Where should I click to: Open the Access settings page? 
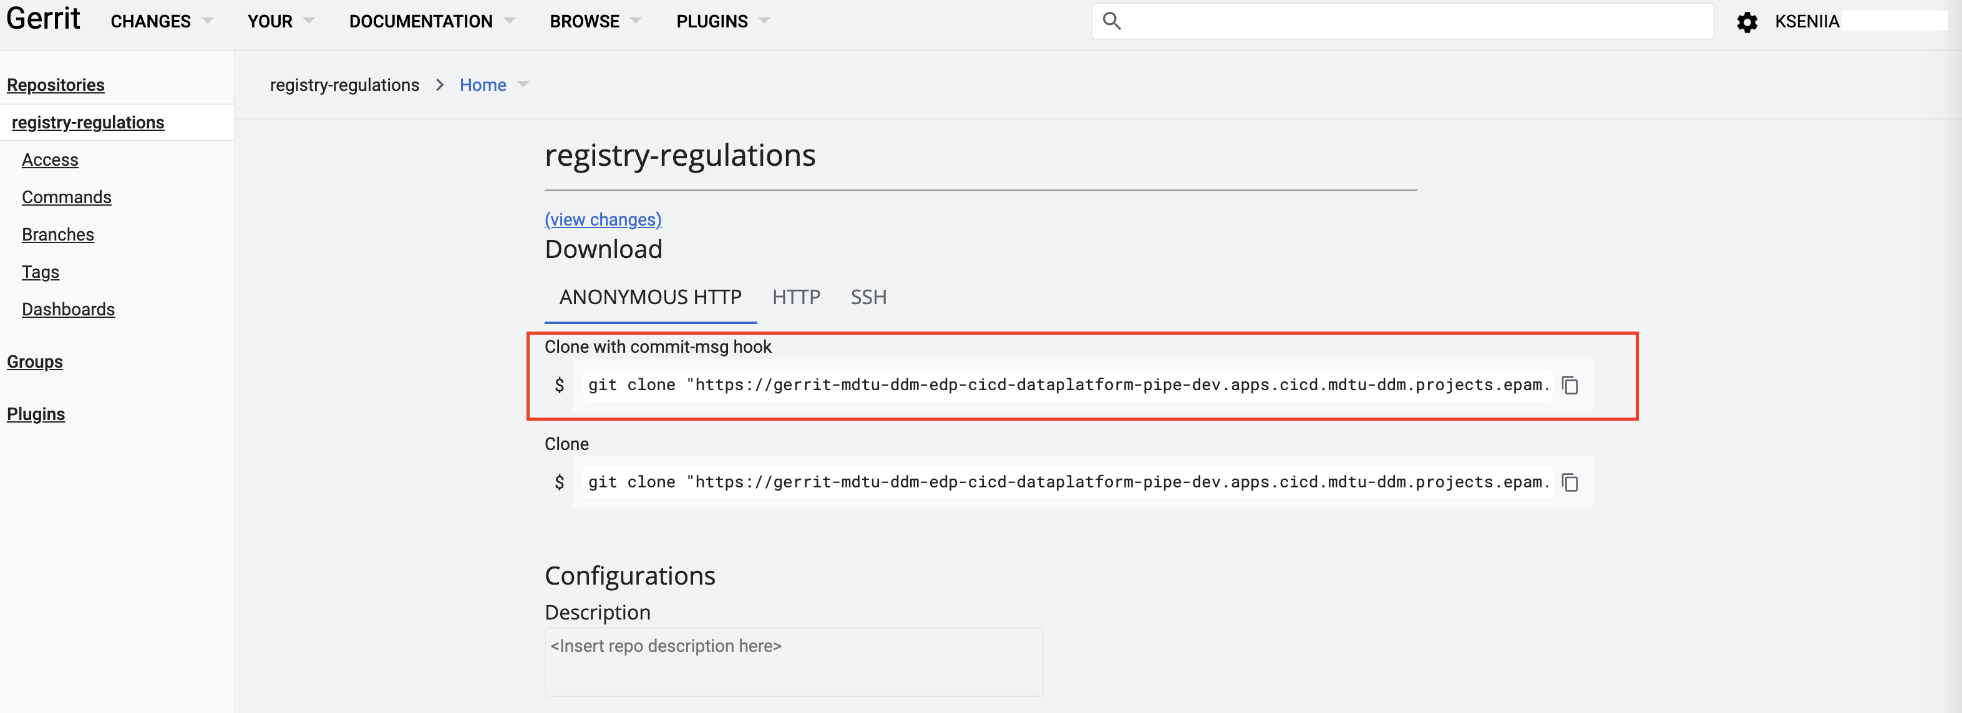point(51,159)
